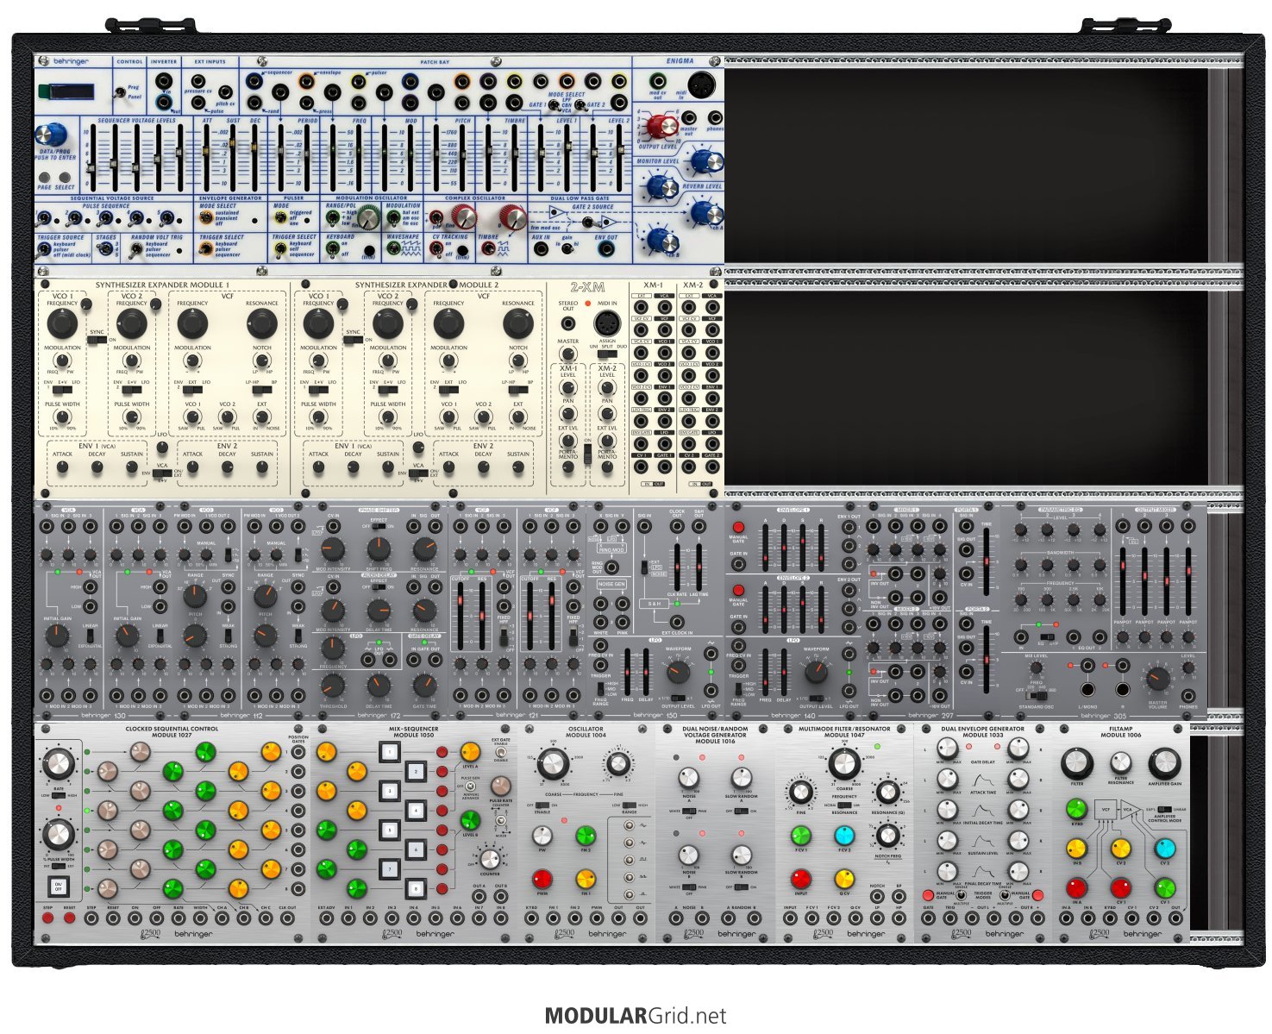Click the Enigma master out jack
This screenshot has width=1272, height=1034.
click(688, 118)
